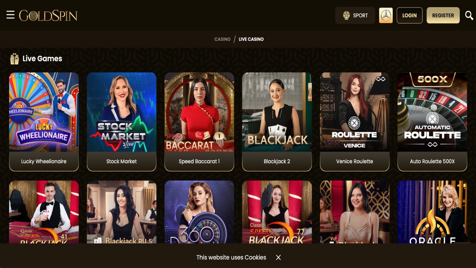476x268 pixels.
Task: Click the gold emblem icon beside Login
Action: (386, 15)
